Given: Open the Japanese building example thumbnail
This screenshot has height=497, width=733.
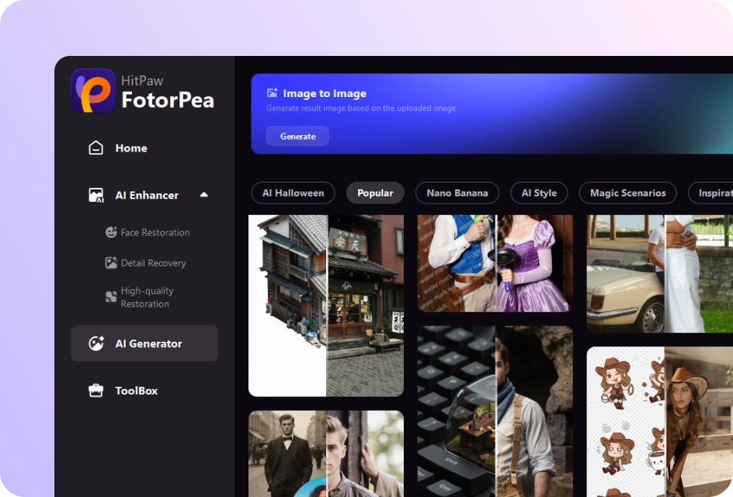Looking at the screenshot, I should coord(326,305).
